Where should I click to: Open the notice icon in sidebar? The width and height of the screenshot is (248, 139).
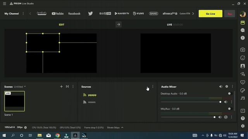243,111
